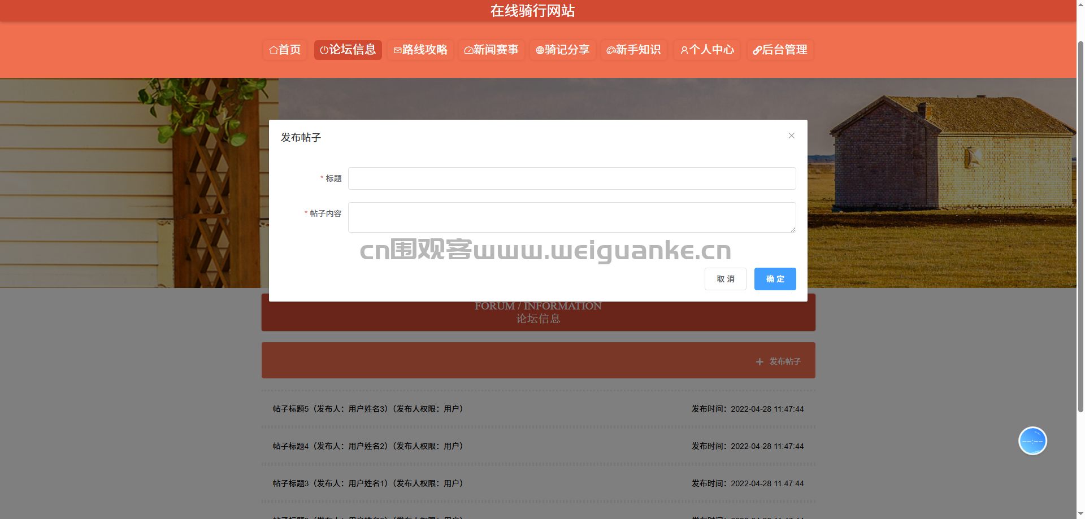Click the blue round floating button

pos(1032,441)
